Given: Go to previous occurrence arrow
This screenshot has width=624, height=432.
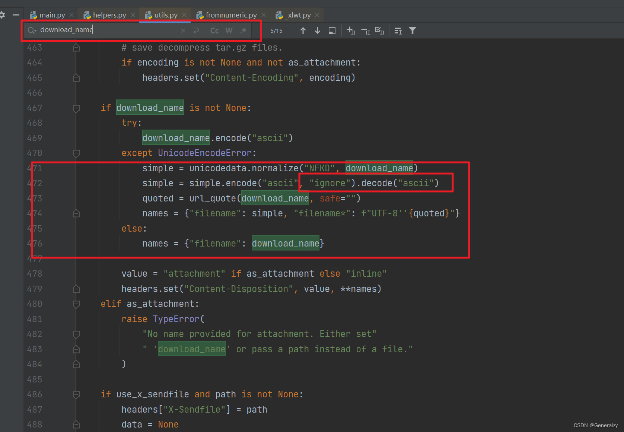Looking at the screenshot, I should pos(303,31).
